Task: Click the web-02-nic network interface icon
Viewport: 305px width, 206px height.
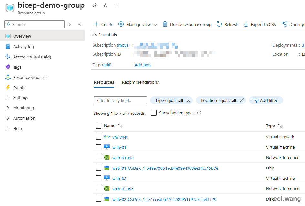Action: [x=107, y=189]
